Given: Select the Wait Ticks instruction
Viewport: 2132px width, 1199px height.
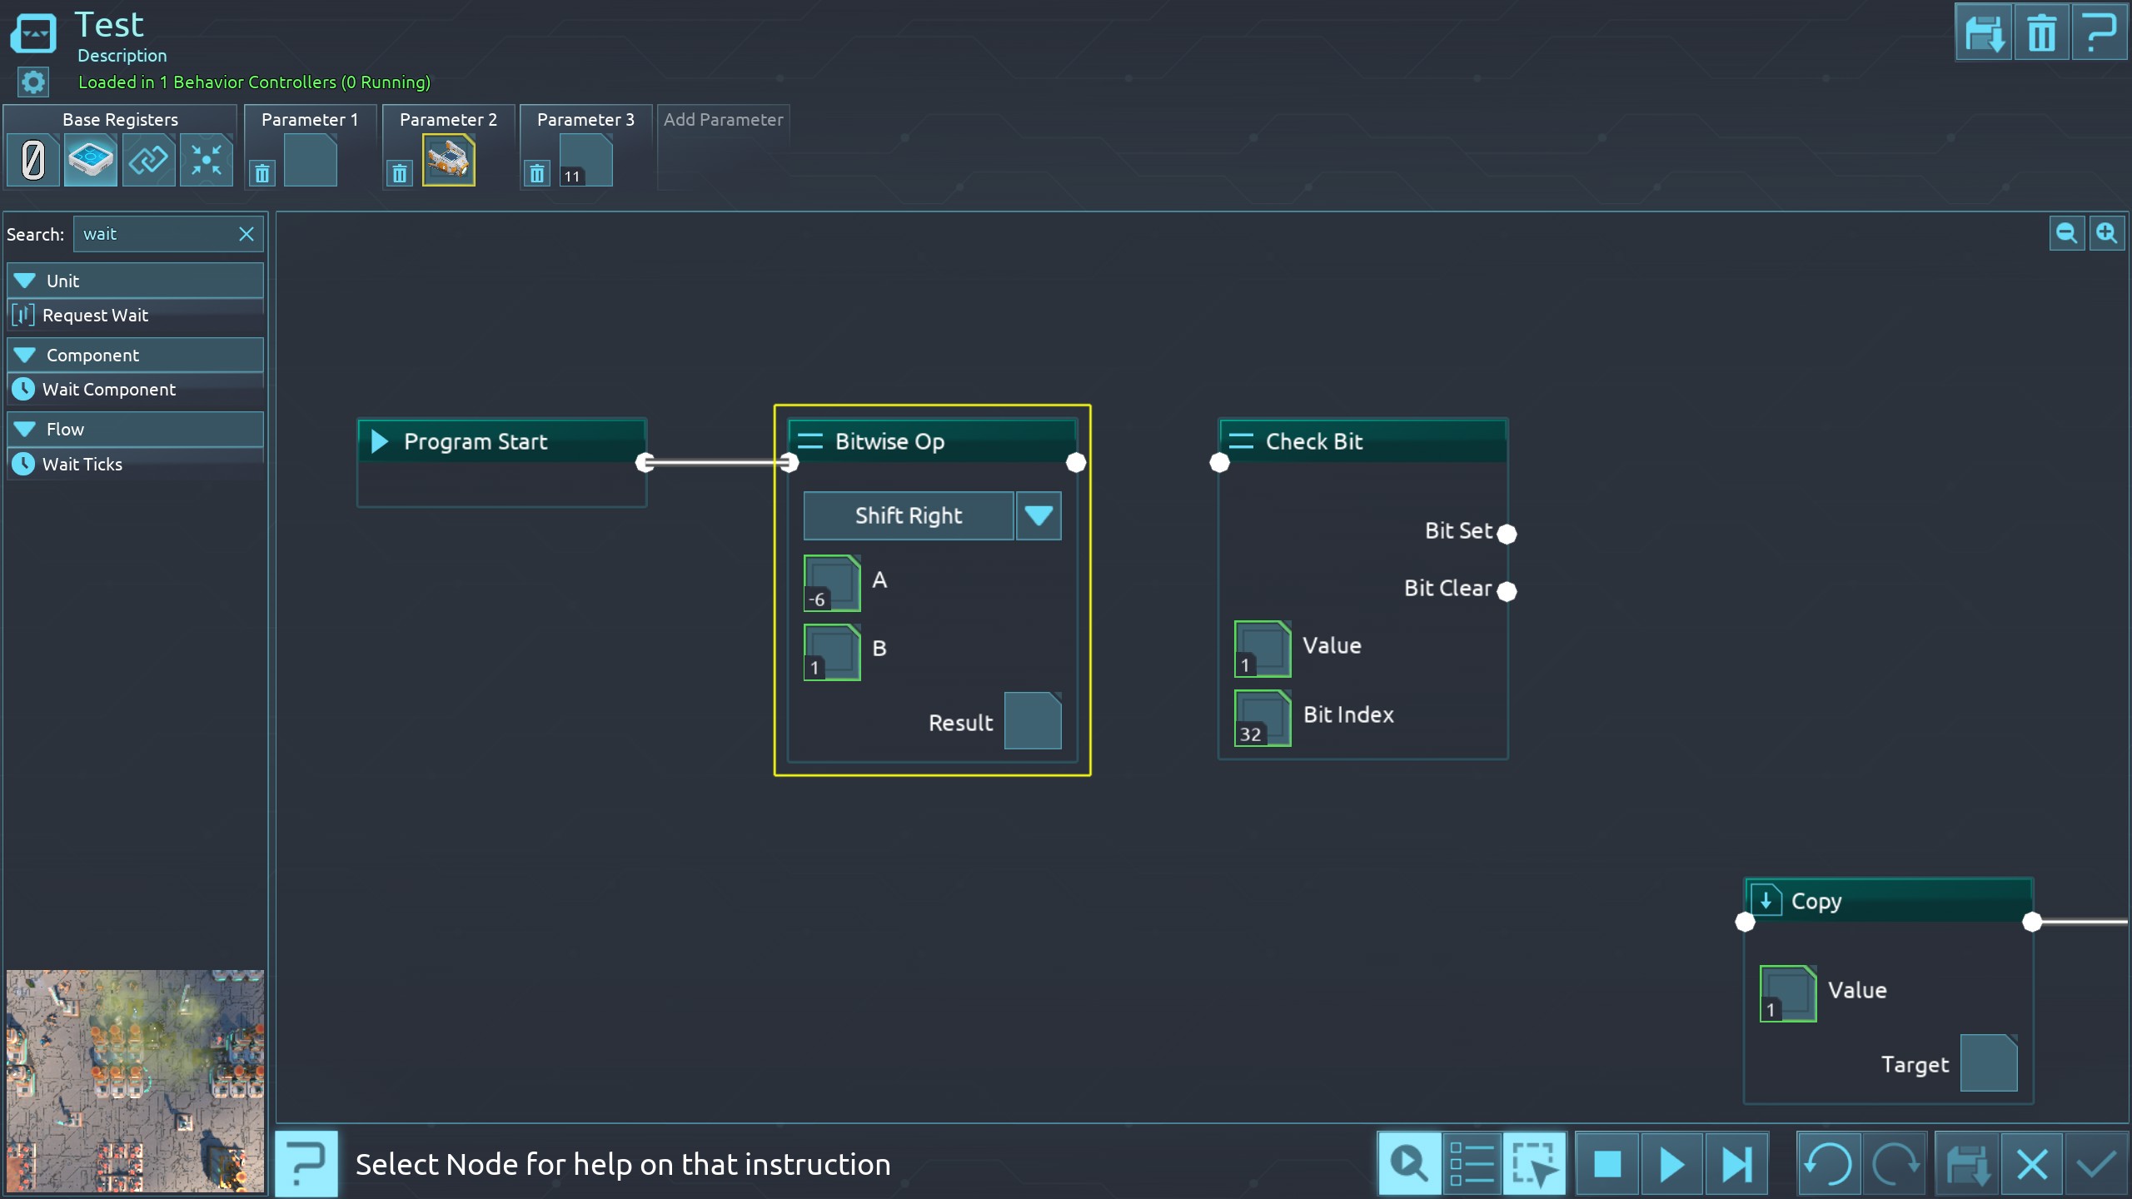Looking at the screenshot, I should 82,465.
